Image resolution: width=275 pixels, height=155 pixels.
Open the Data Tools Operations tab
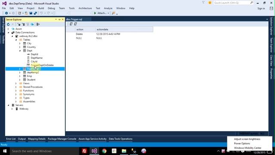pos(120,139)
